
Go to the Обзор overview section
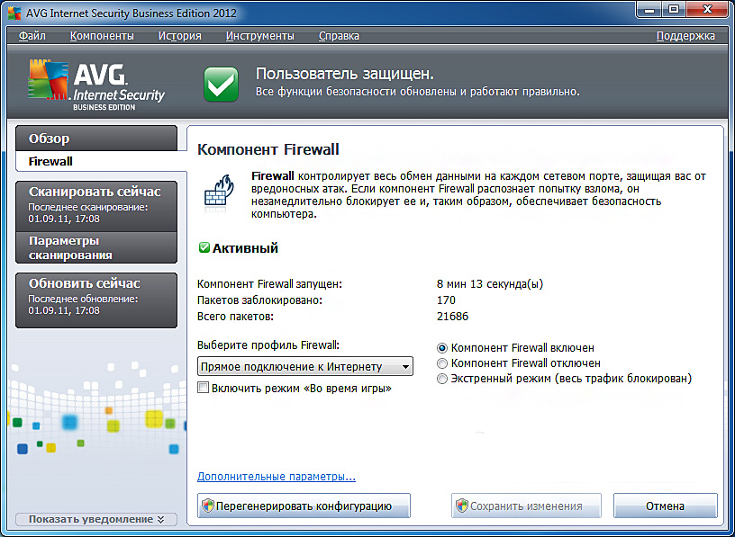pos(96,139)
